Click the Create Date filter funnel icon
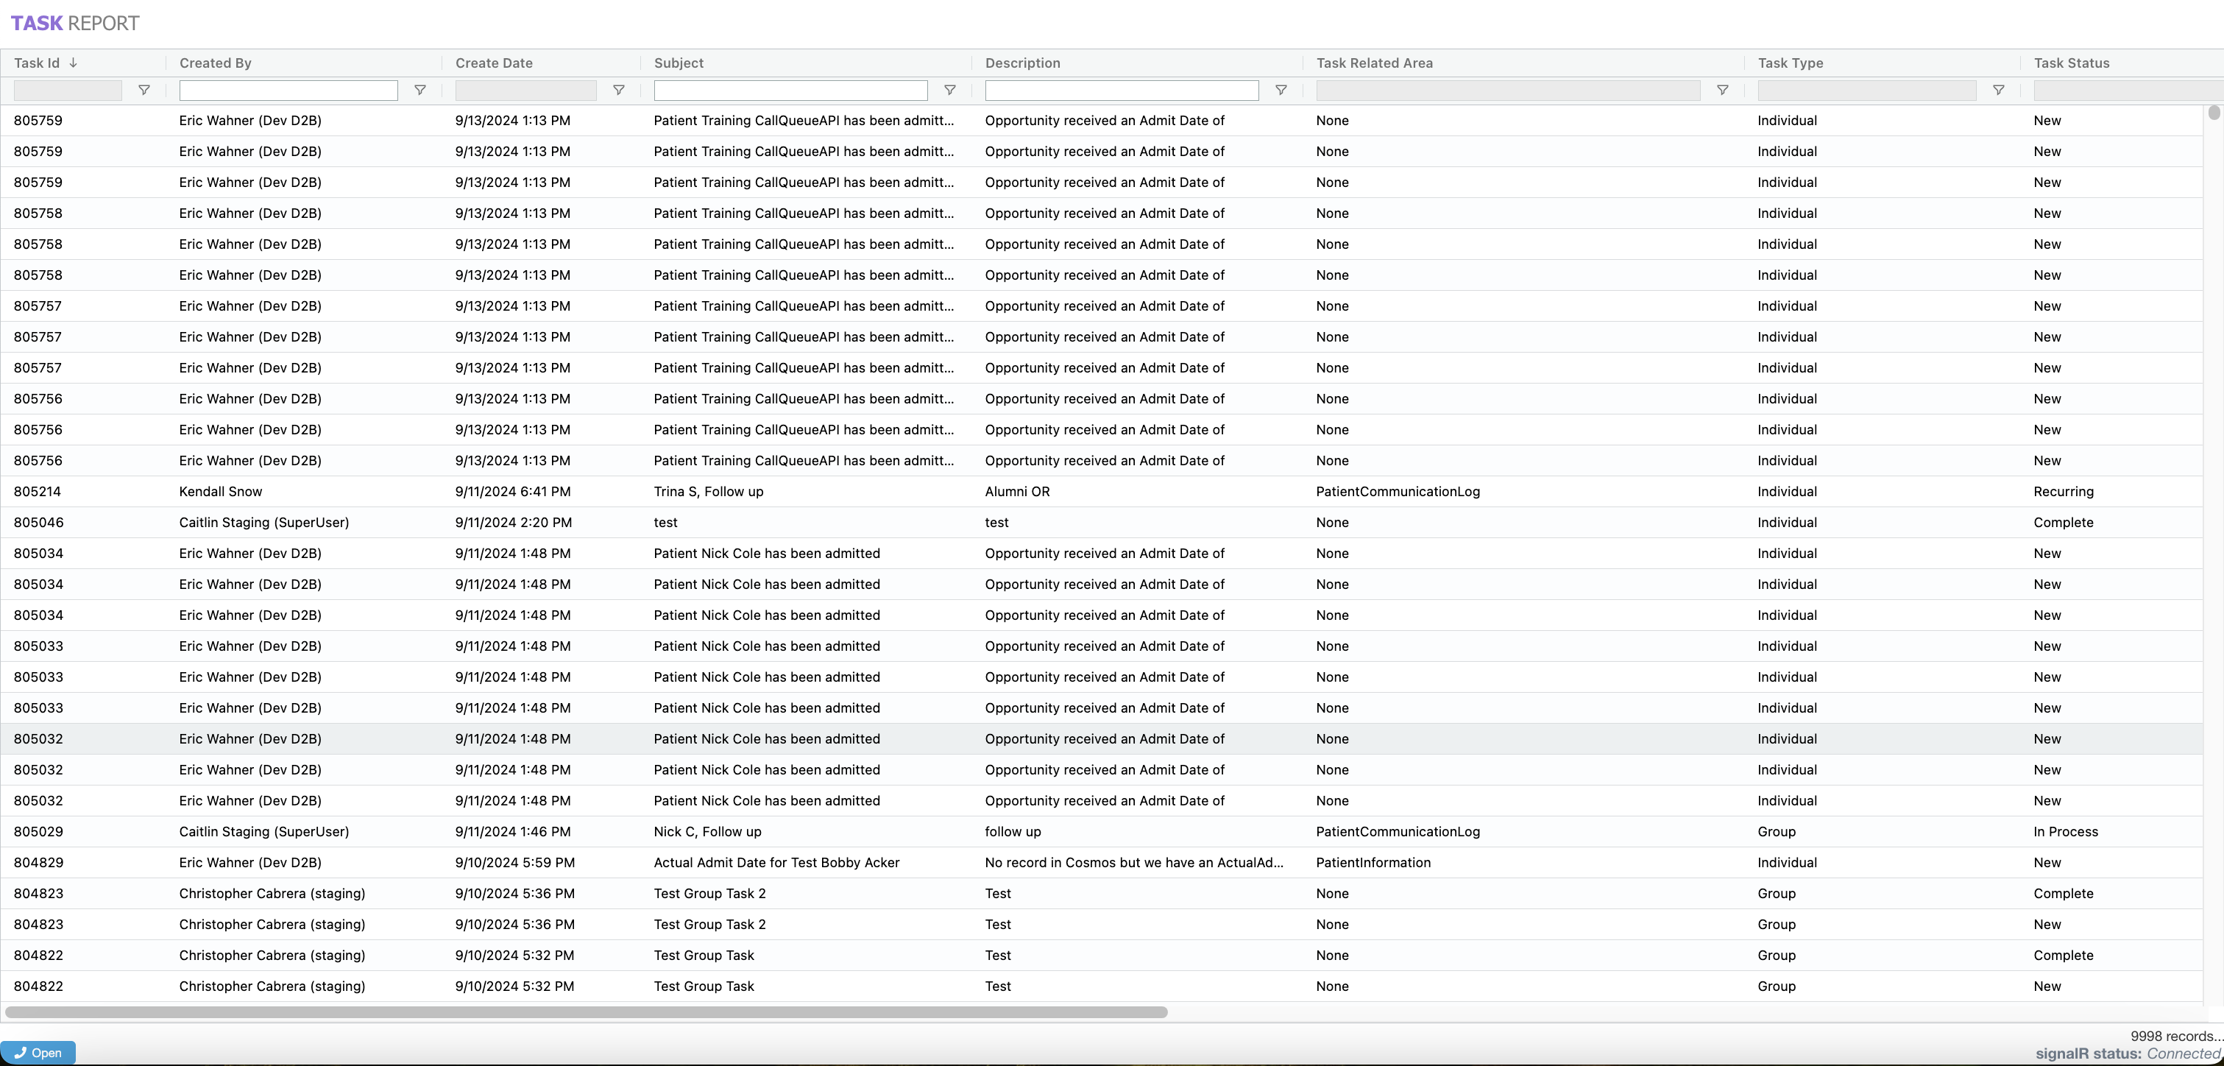Screen dimensions: 2224x1066 (618, 90)
